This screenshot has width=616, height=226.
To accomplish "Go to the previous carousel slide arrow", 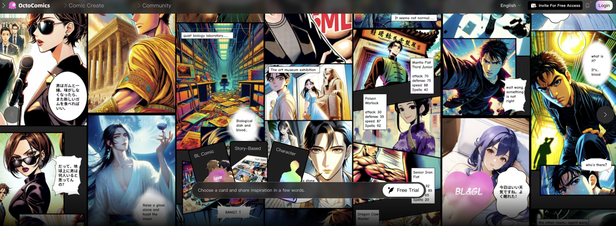I will coord(12,114).
